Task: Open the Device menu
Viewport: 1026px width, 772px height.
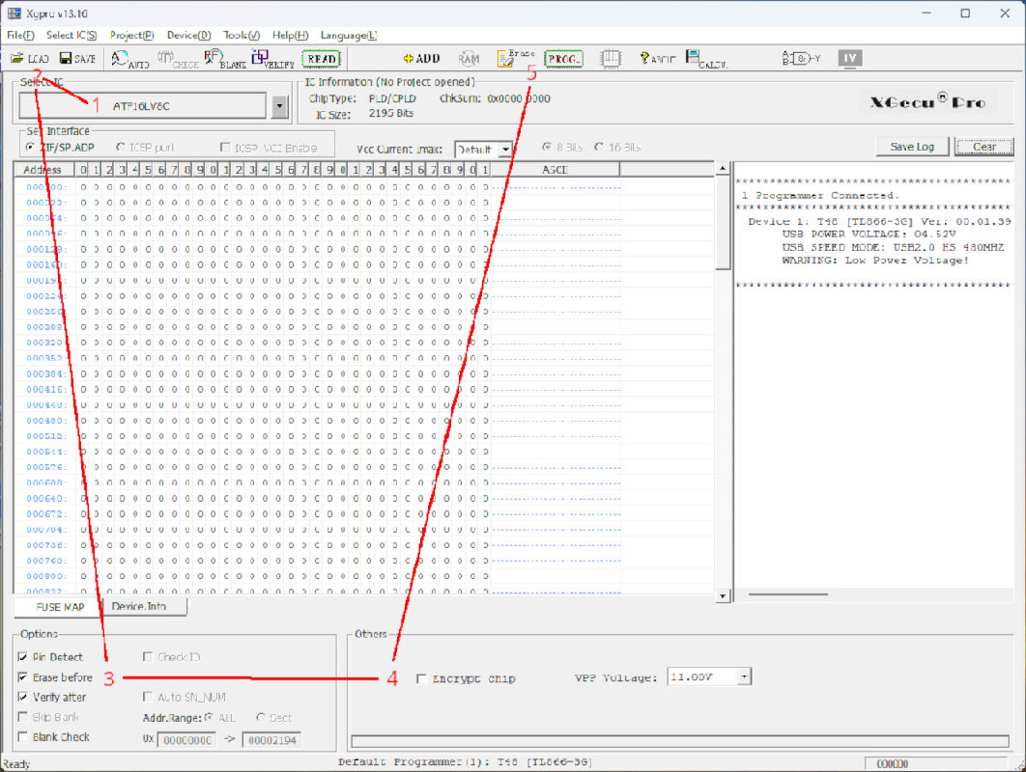Action: click(x=188, y=36)
